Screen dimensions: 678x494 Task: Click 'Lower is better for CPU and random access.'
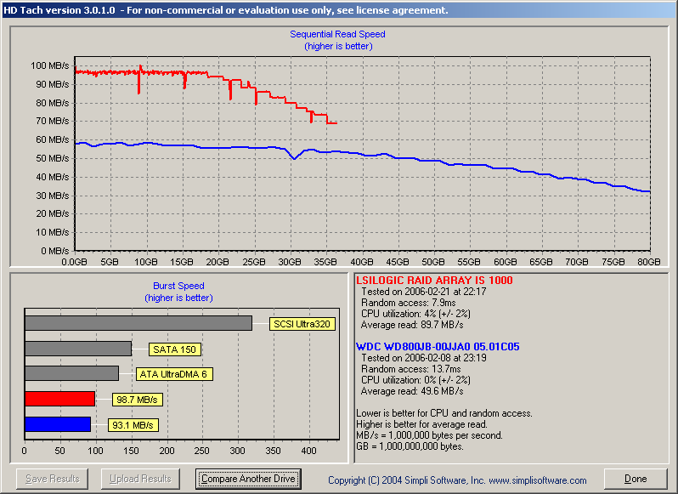pos(444,413)
